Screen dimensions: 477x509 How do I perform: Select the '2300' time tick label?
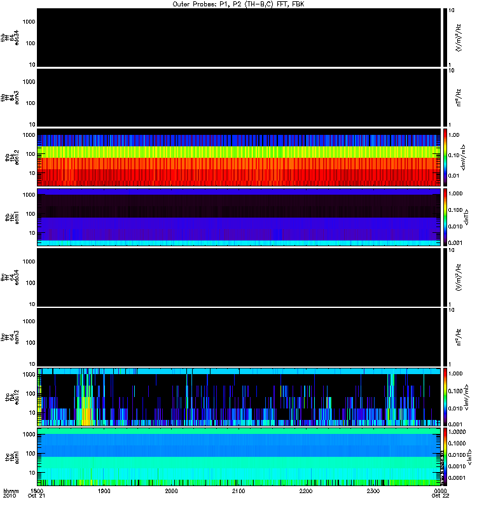373,491
